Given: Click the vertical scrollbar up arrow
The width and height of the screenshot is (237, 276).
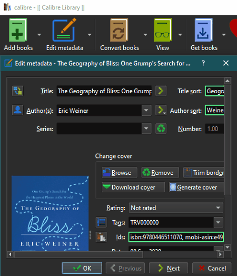Looking at the screenshot, I should (x=228, y=81).
